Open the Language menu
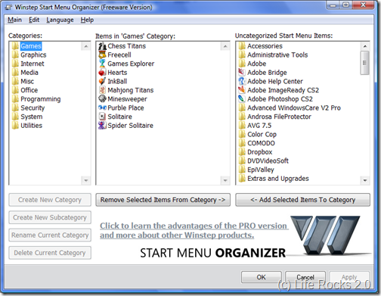 (x=60, y=20)
